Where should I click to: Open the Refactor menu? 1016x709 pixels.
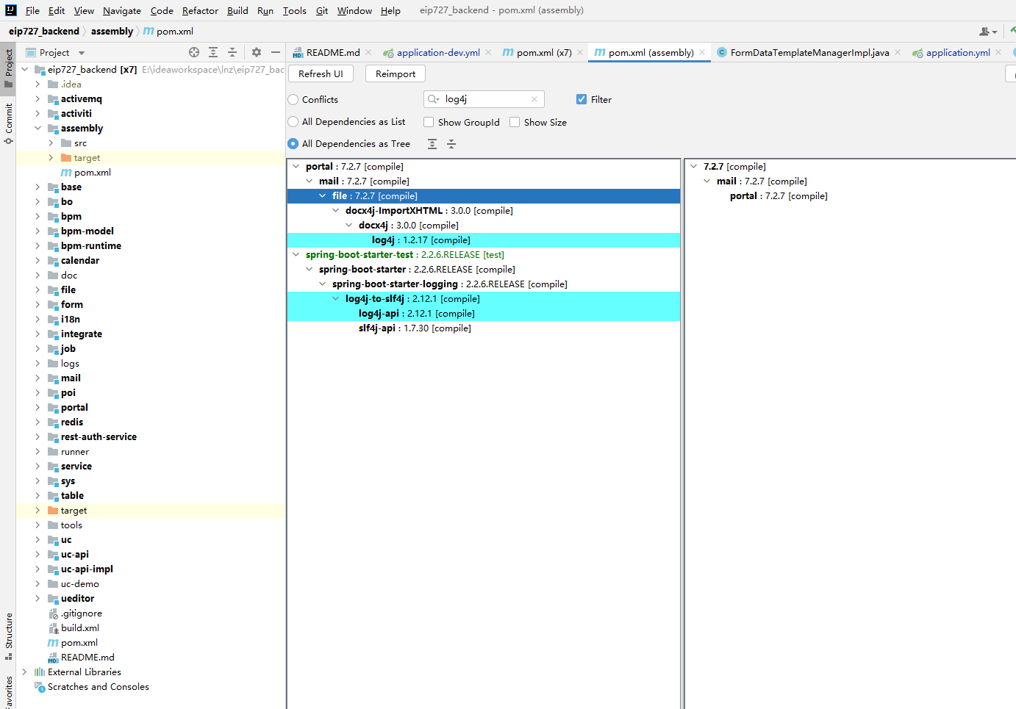click(200, 10)
